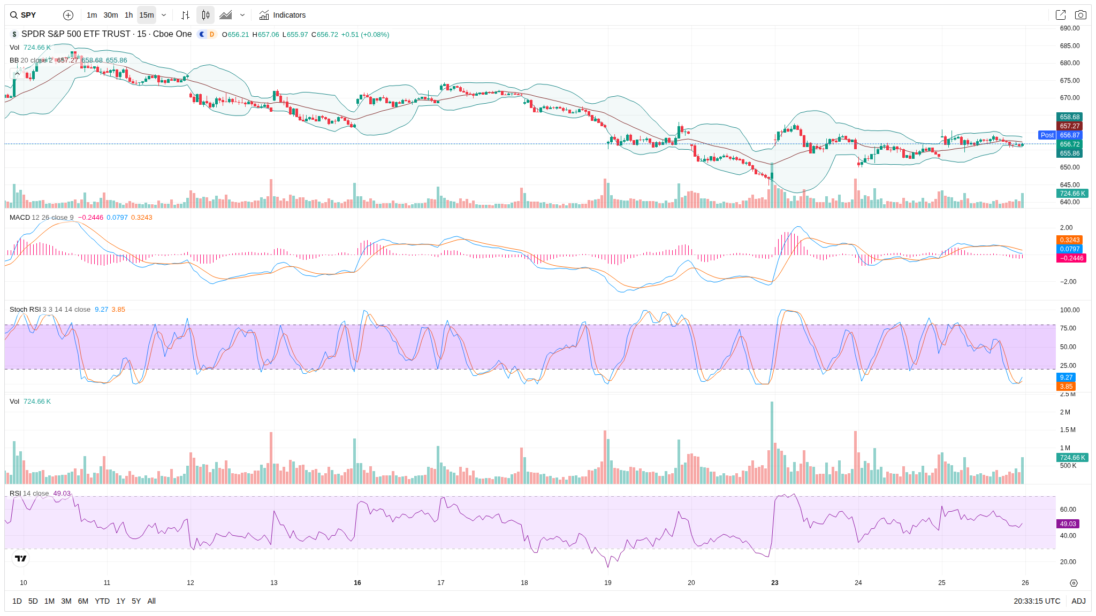Toggle the ADJ adjusted data setting
1096x616 pixels.
[1078, 601]
